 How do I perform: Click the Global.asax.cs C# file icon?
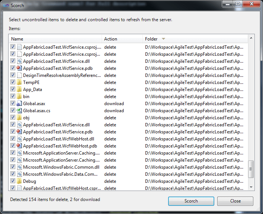[19, 111]
